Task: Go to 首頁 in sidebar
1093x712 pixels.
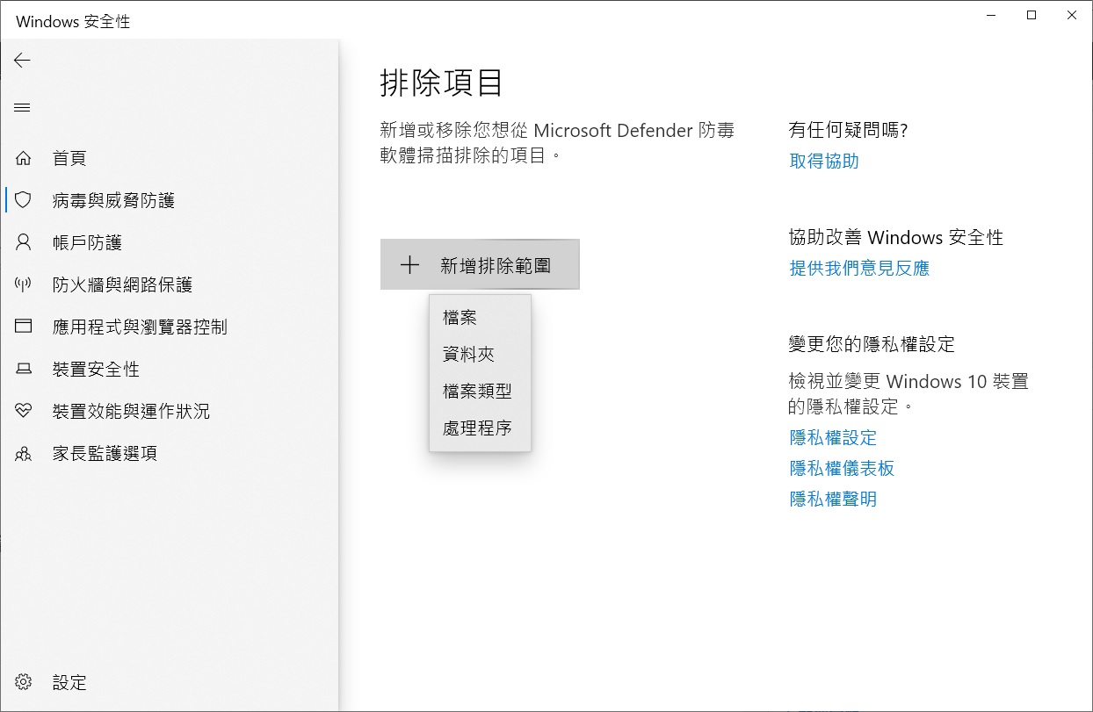Action: click(x=169, y=159)
